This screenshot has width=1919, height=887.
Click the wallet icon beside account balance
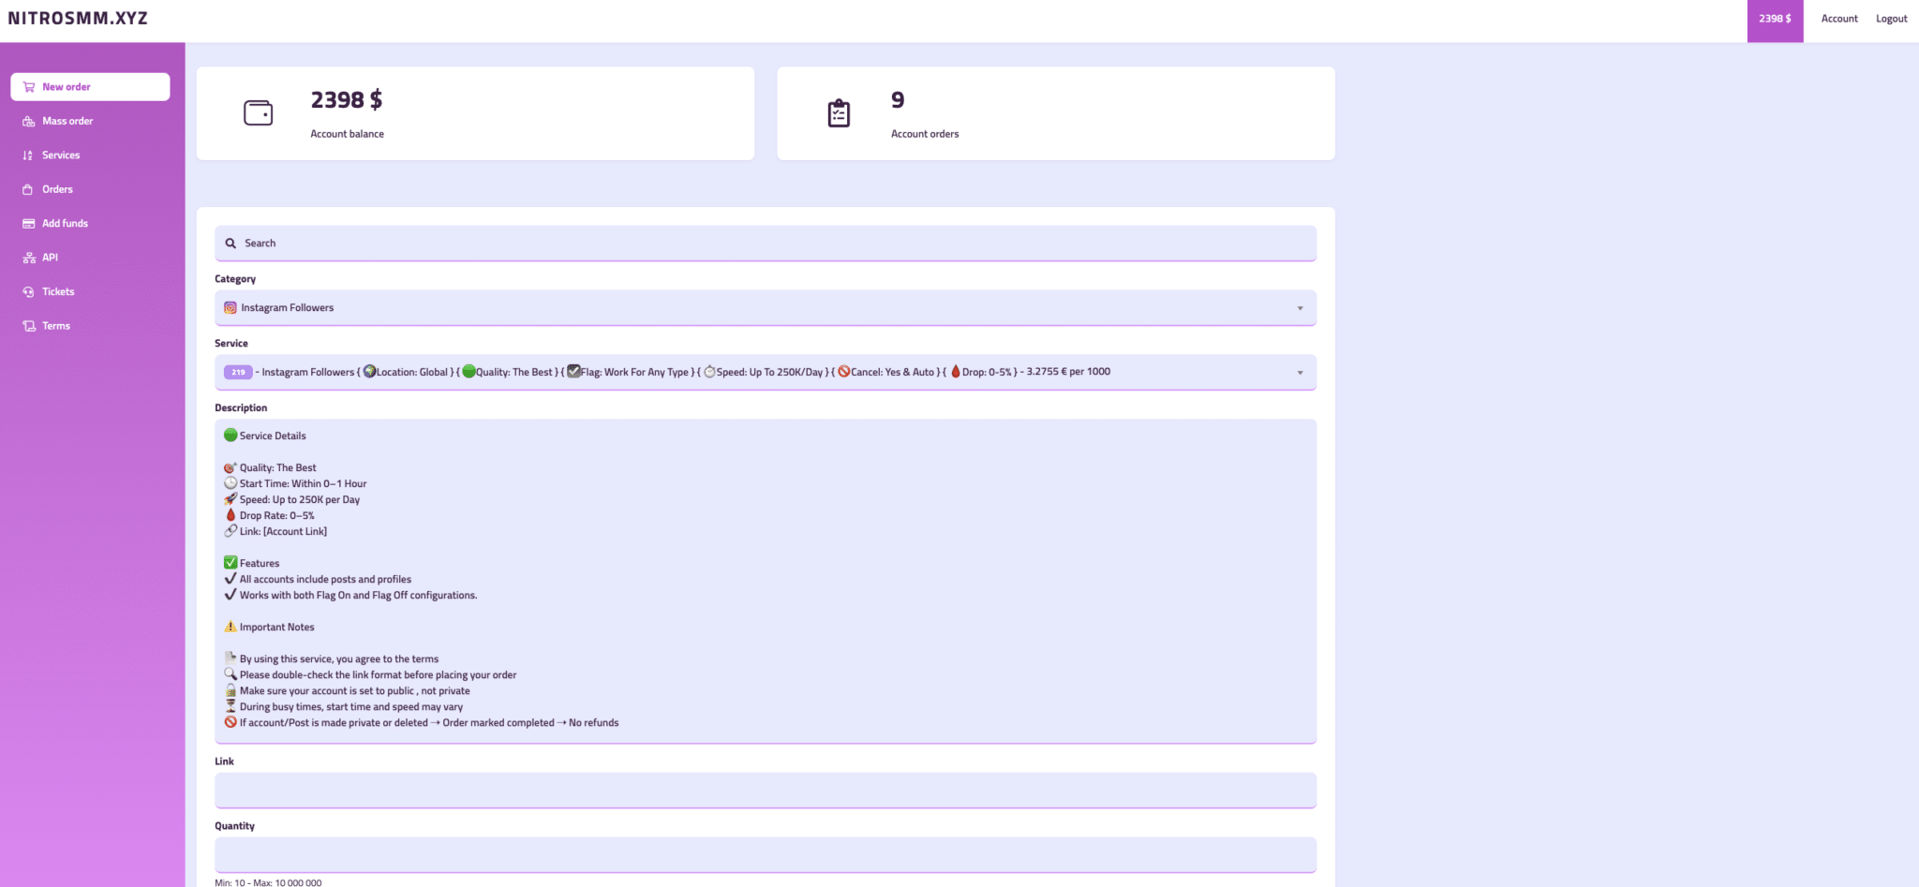point(258,113)
